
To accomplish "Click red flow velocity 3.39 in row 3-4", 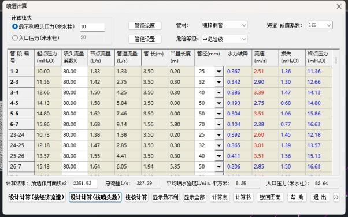I will coord(265,93).
